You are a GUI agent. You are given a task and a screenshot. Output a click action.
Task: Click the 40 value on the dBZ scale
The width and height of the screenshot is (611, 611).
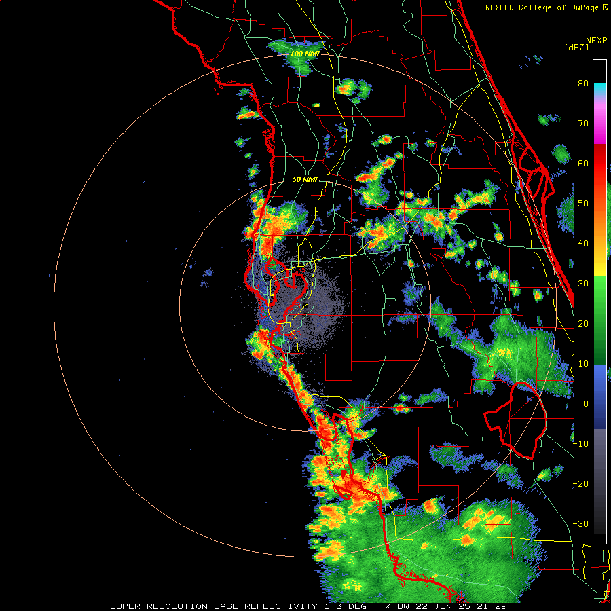(583, 244)
